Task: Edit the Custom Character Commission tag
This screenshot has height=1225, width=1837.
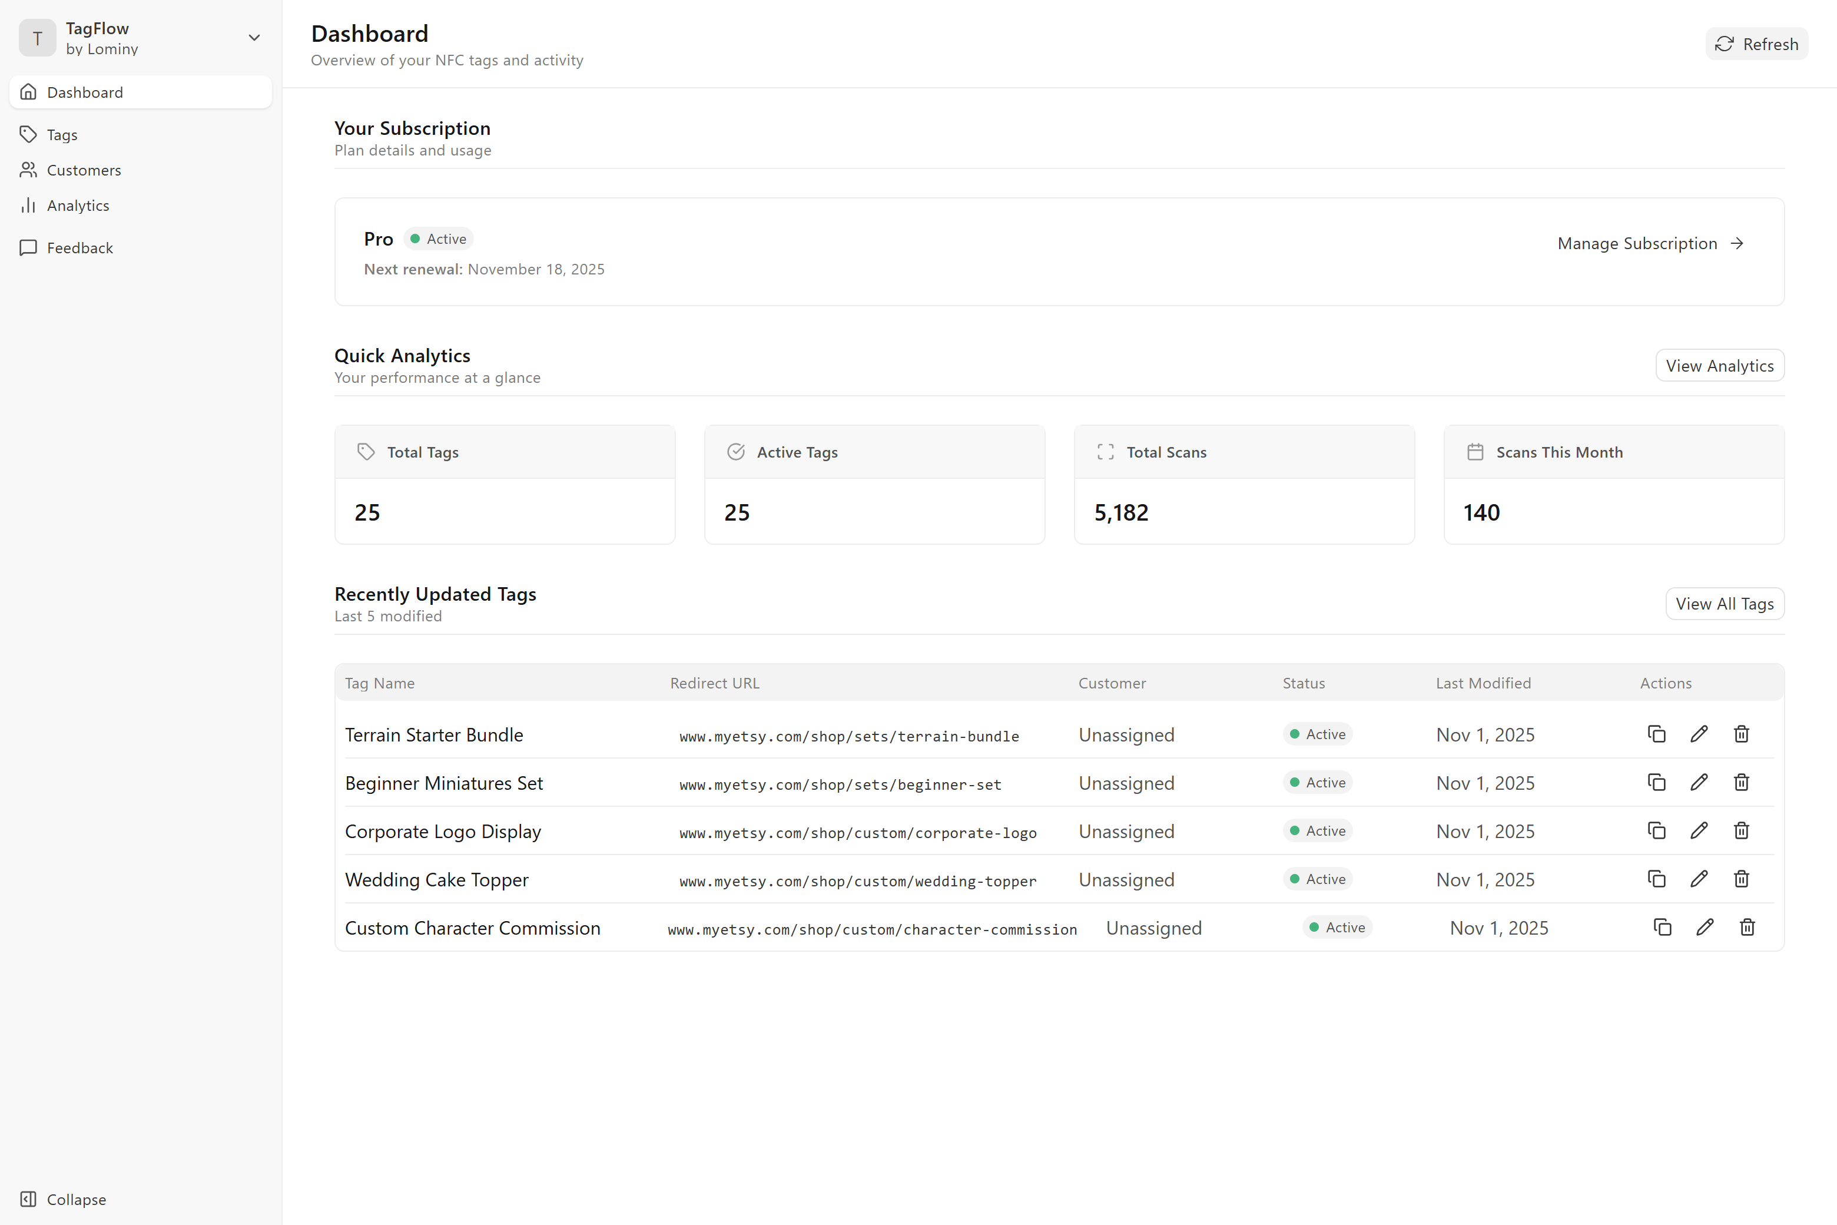Action: click(x=1705, y=928)
